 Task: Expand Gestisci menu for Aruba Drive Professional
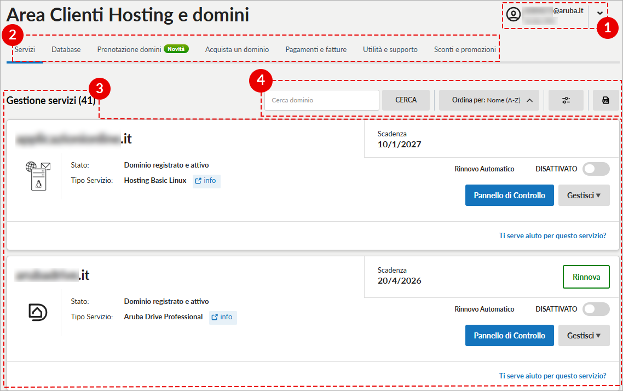(x=584, y=336)
